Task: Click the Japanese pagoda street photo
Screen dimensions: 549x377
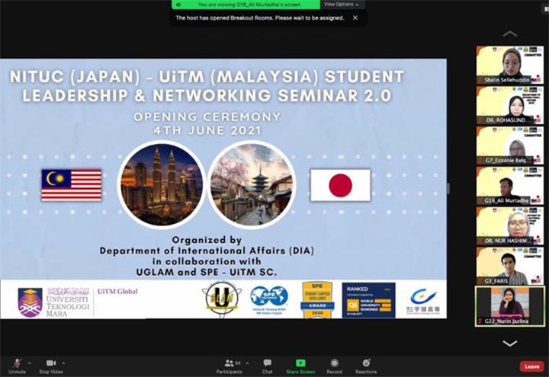Action: click(252, 184)
